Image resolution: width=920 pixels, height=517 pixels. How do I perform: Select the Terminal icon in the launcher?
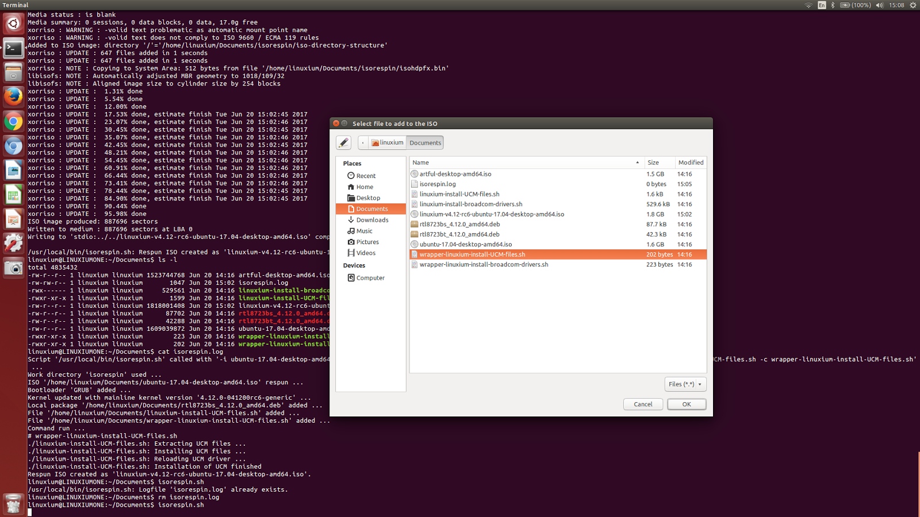[13, 48]
